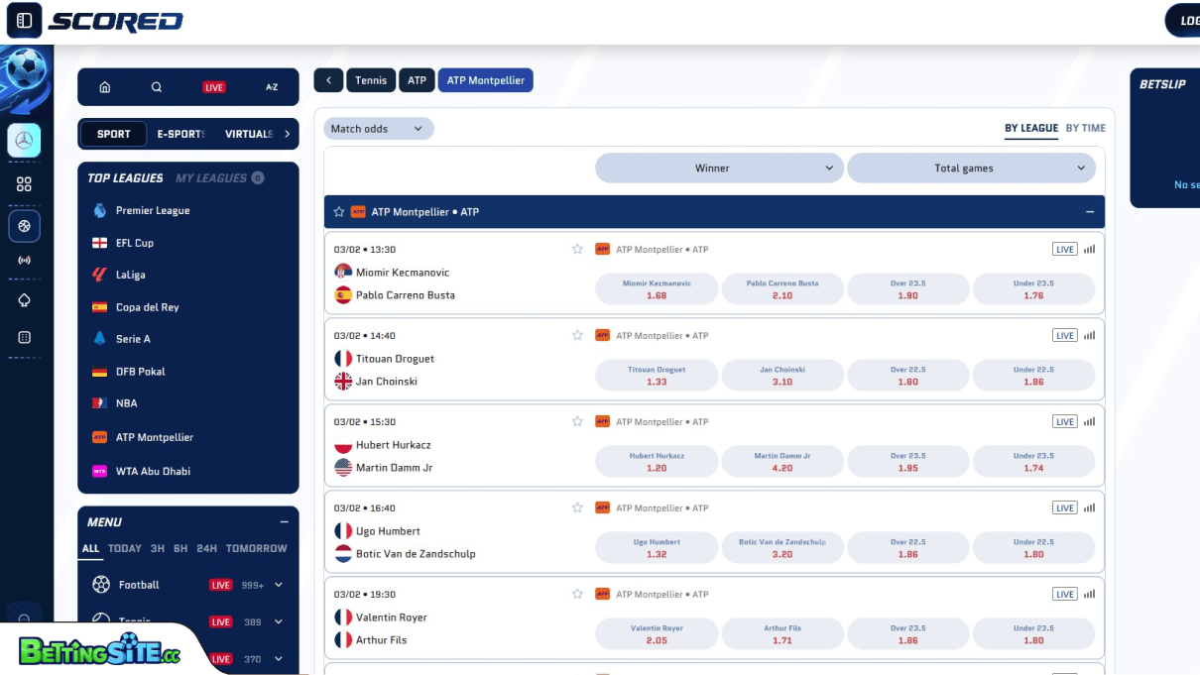Select odds 1.68 on Miomir Kecmanovic
This screenshot has height=675, width=1200.
(x=656, y=288)
